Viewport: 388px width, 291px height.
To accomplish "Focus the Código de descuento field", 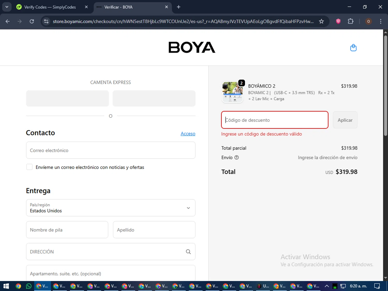I will coord(275,120).
